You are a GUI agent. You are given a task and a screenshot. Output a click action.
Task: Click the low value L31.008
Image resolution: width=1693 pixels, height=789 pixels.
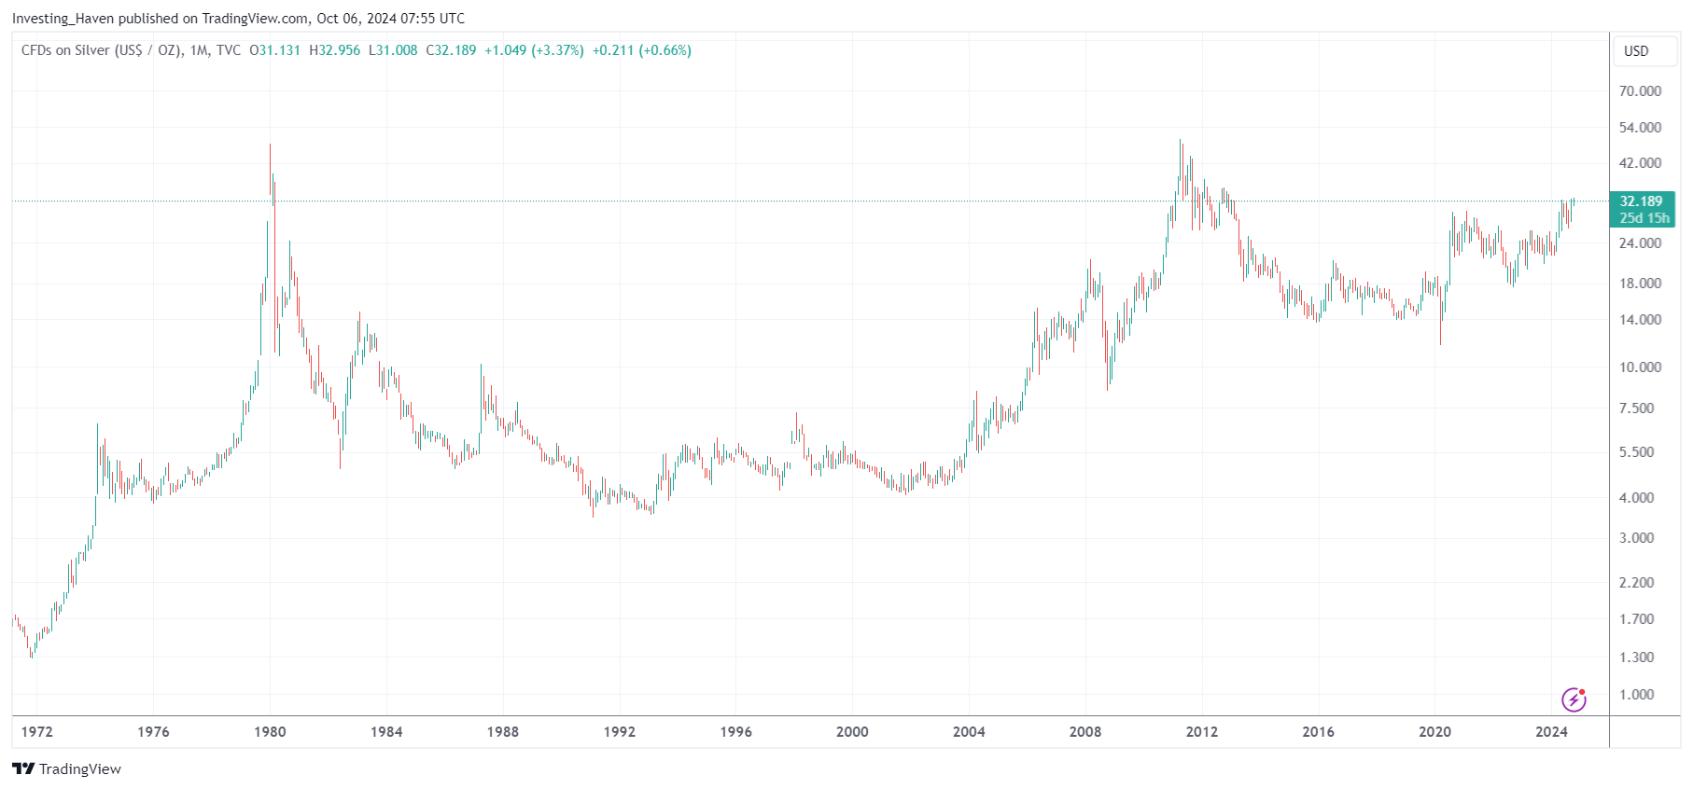coord(393,50)
